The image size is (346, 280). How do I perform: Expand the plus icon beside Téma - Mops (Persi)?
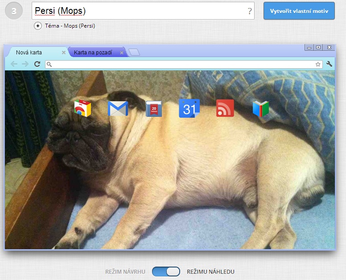pos(38,26)
